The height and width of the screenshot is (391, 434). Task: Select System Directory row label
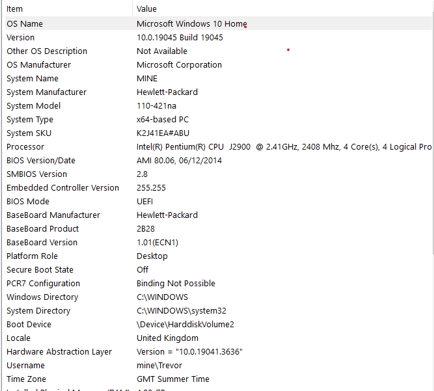click(38, 310)
